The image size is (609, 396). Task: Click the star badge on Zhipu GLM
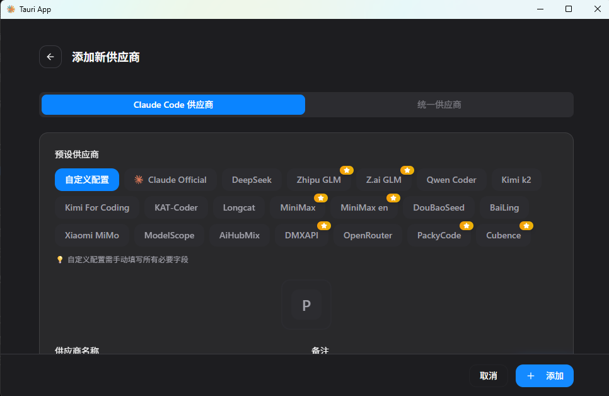pos(347,170)
